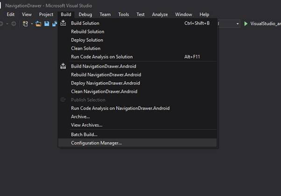The height and width of the screenshot is (196, 281).
Task: Run Code Analysis on NavigationDrawer.Android
Action: [x=137, y=108]
